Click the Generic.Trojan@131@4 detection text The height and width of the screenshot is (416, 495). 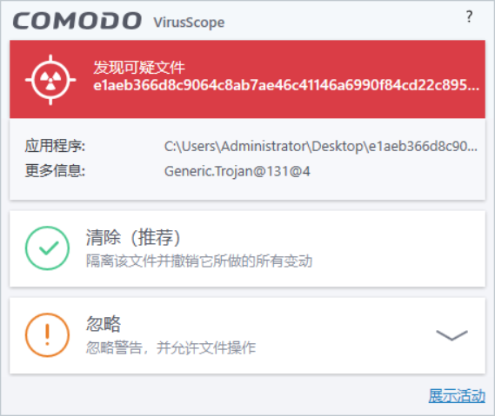point(237,171)
